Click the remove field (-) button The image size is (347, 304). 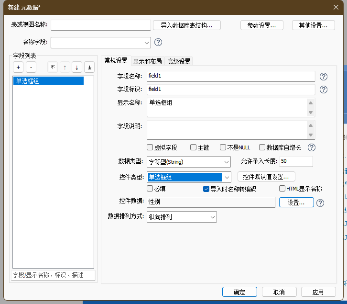coord(31,68)
